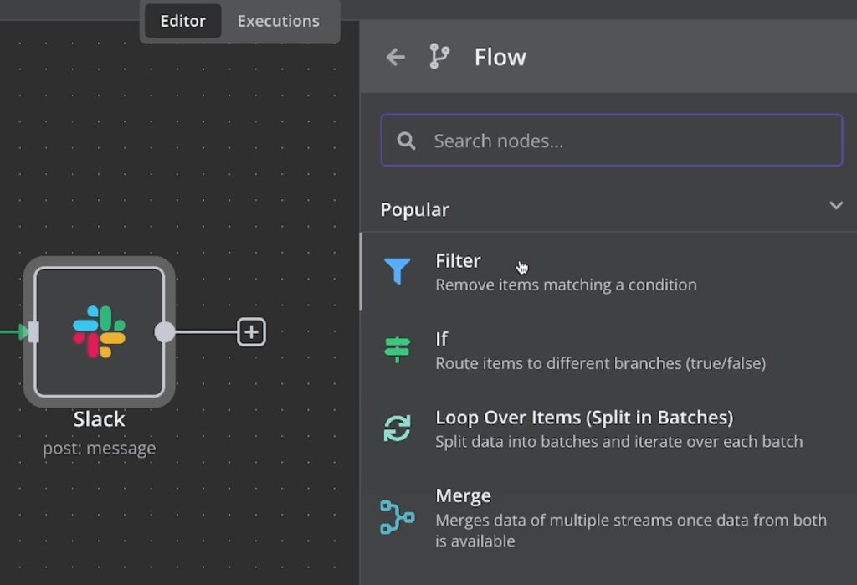Click the back arrow in the Flow panel
The width and height of the screenshot is (857, 585).
395,57
